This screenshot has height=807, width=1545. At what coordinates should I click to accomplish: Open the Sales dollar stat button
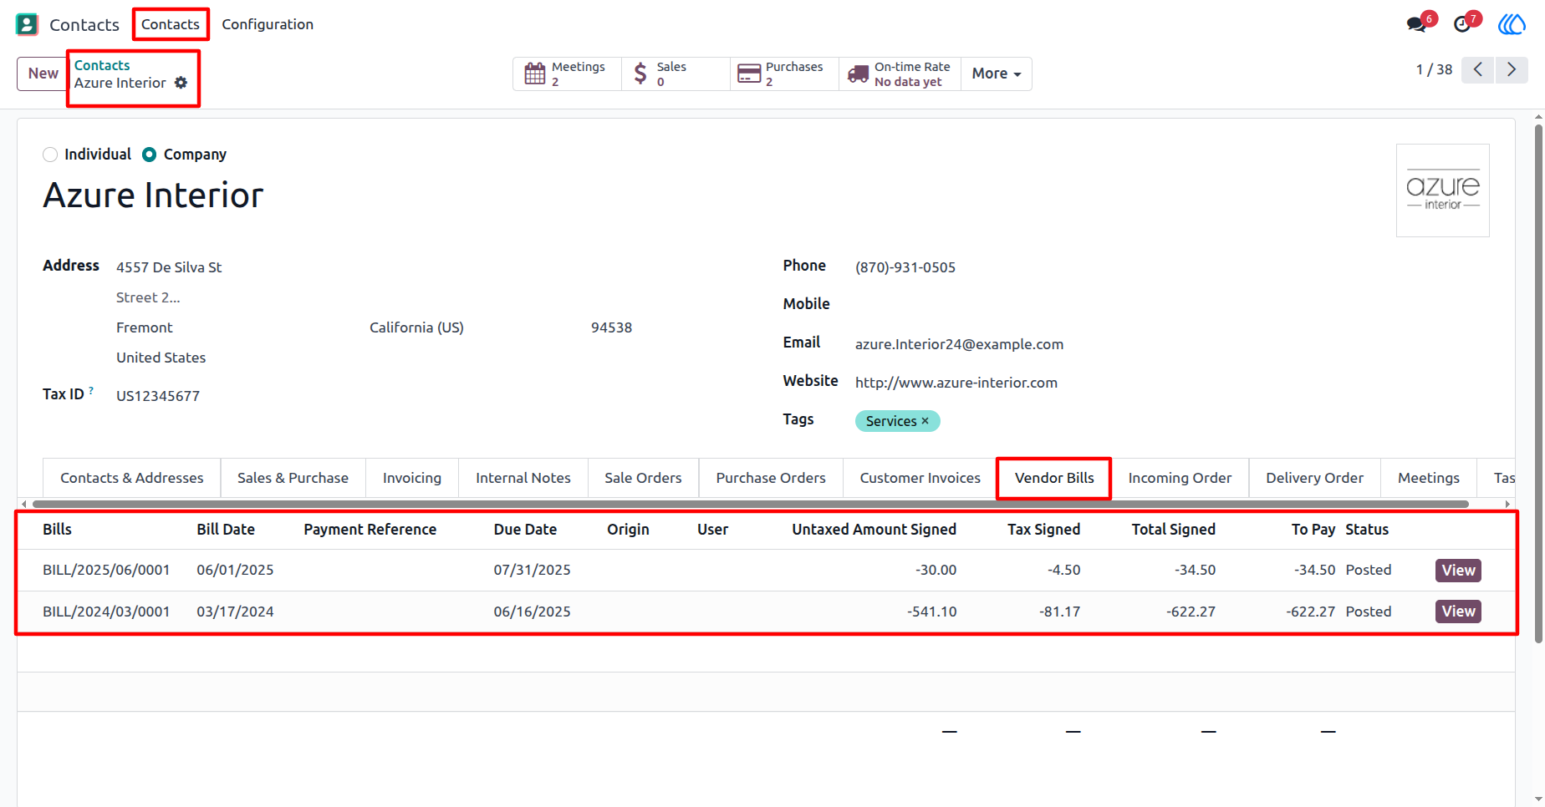(x=676, y=74)
